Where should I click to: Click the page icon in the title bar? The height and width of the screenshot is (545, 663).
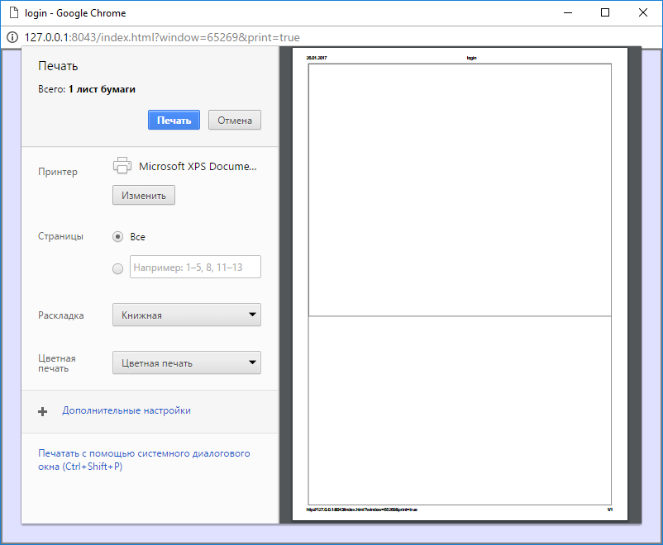[12, 13]
